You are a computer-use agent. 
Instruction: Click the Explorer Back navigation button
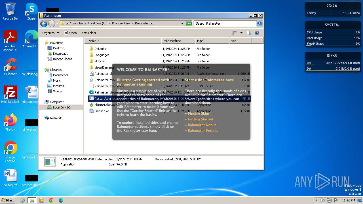(x=44, y=24)
